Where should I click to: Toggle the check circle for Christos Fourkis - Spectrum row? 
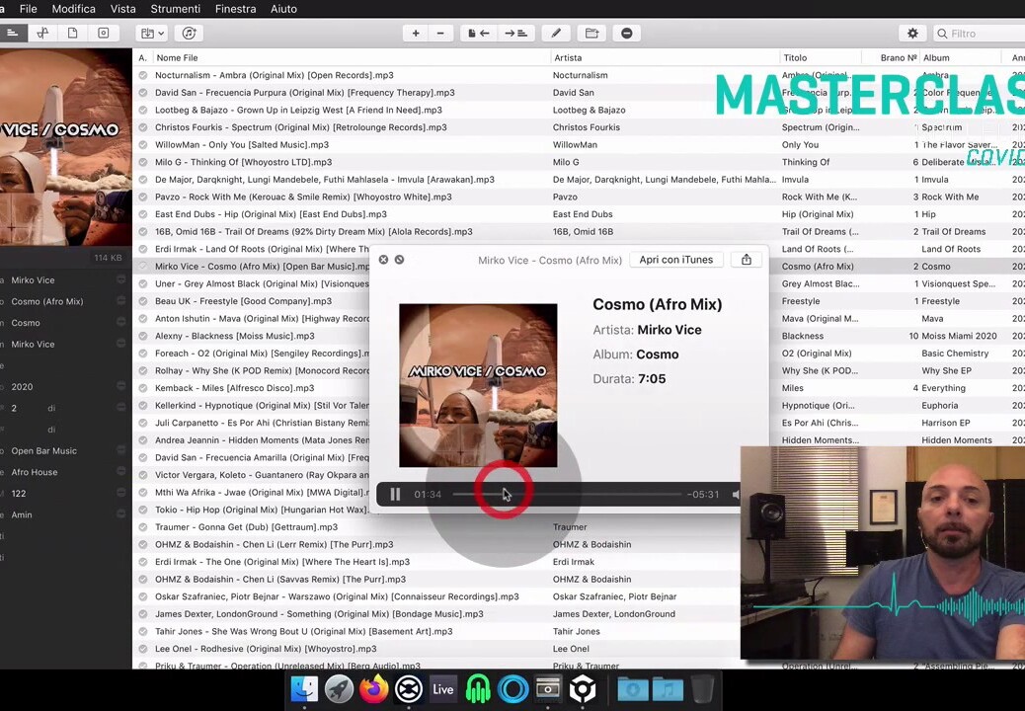coord(142,127)
